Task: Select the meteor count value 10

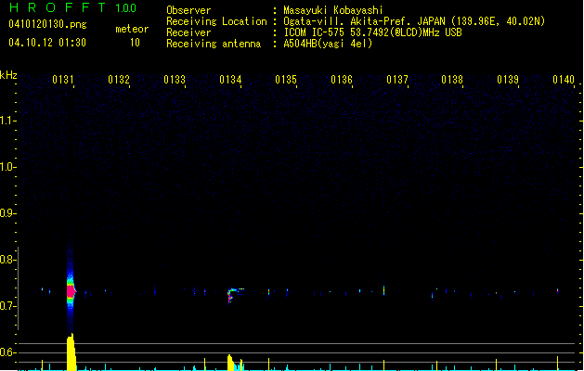Action: [x=135, y=43]
